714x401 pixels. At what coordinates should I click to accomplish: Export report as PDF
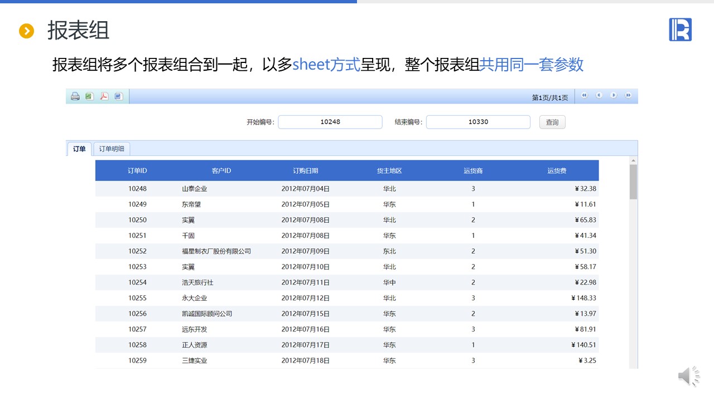[x=104, y=96]
